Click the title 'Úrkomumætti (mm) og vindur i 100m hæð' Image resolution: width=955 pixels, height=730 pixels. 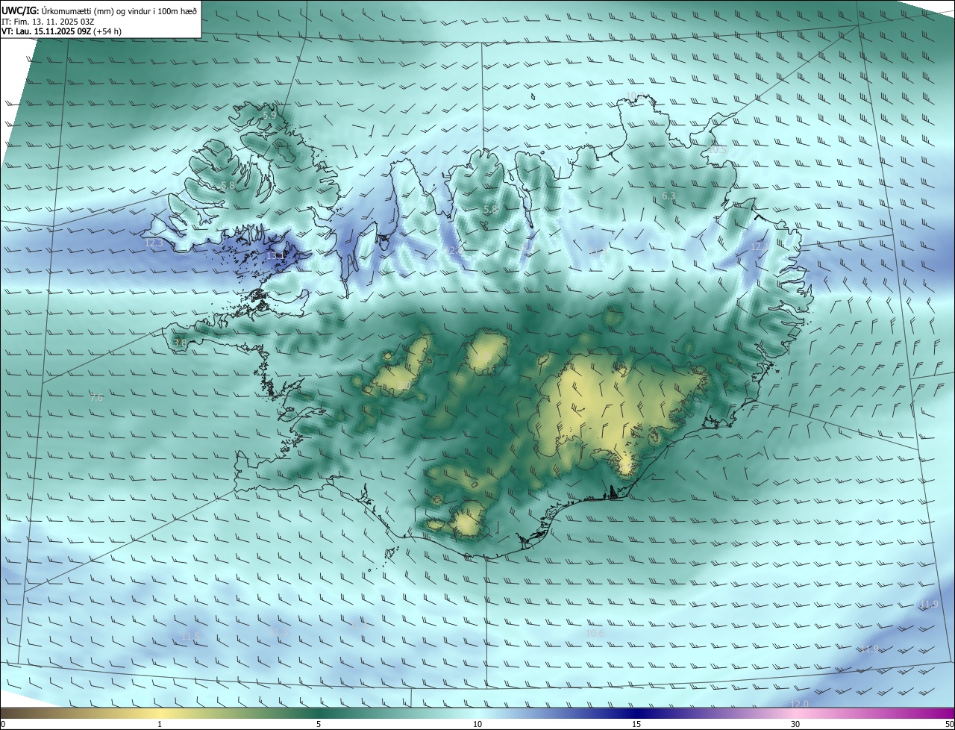118,10
